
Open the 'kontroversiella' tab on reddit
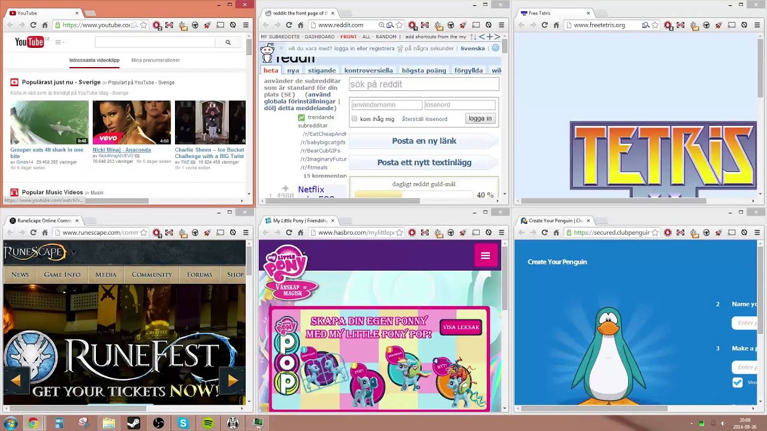(369, 71)
